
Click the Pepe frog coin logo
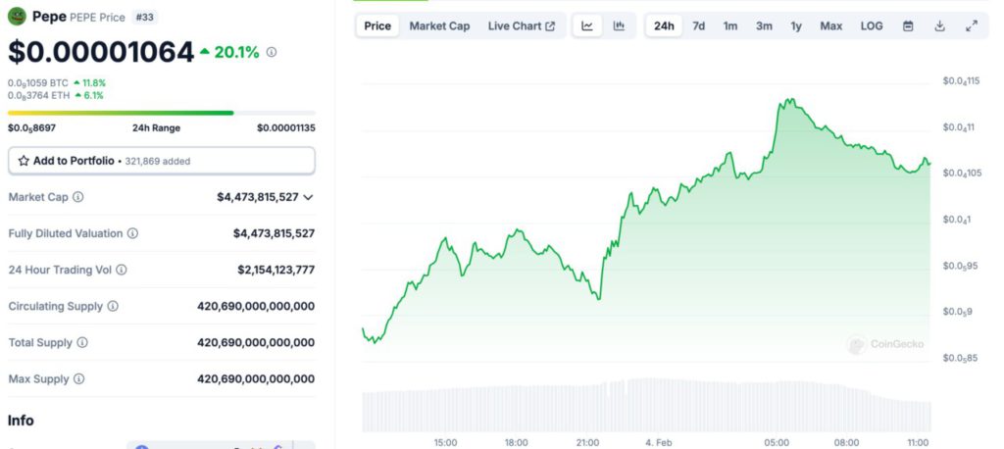click(17, 16)
